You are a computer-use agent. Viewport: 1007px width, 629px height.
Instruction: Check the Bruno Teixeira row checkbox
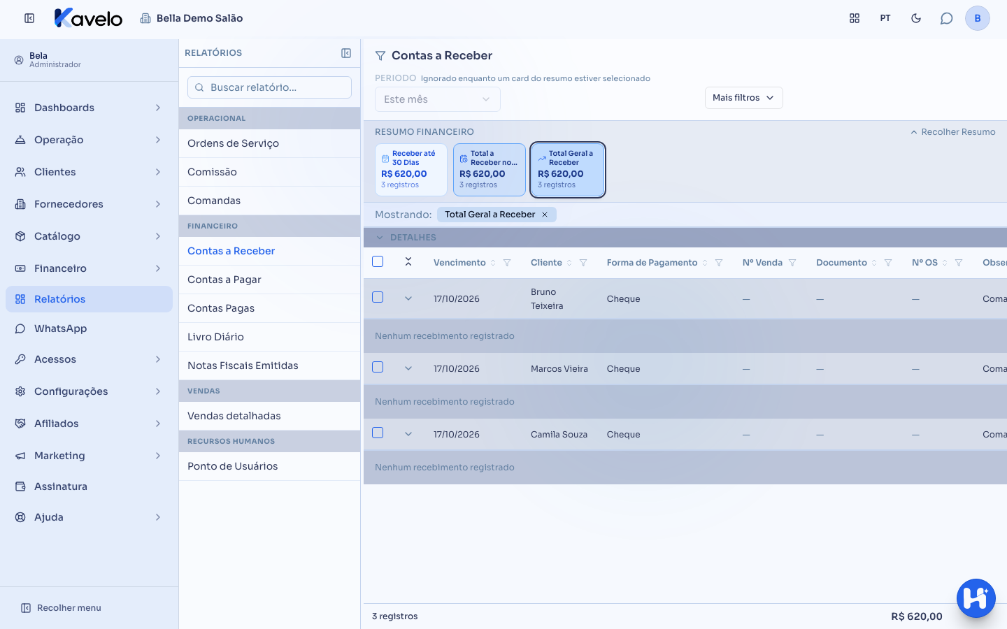[x=378, y=297]
